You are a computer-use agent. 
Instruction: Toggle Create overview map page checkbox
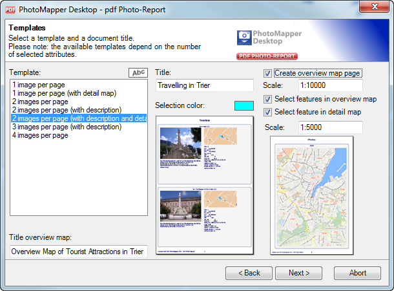(x=268, y=73)
